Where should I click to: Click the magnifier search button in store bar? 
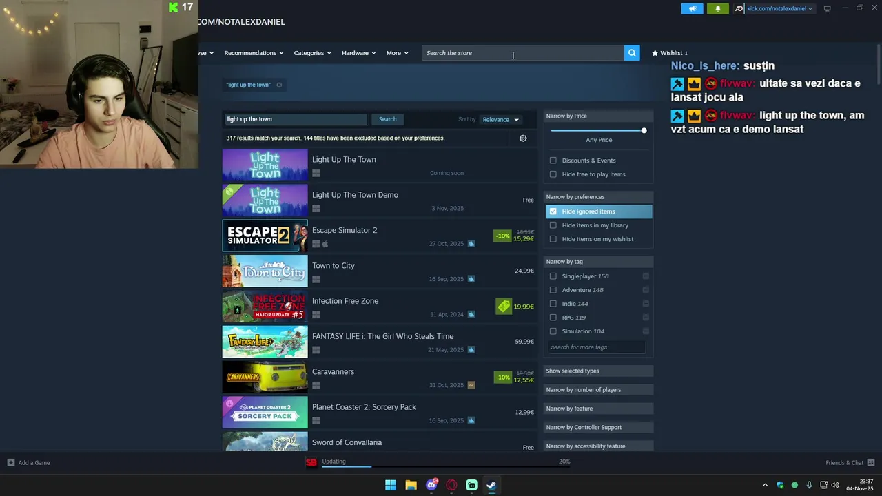tap(632, 53)
